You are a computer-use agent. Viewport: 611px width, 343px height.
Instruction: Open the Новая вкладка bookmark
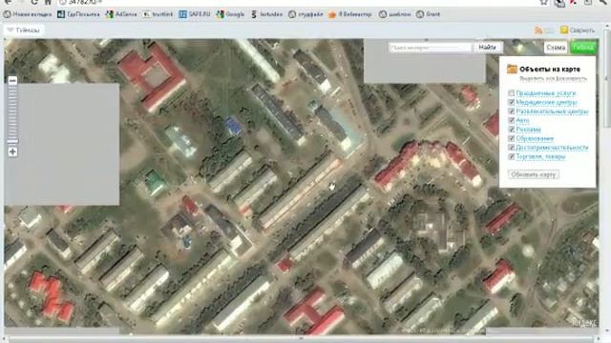pos(28,14)
